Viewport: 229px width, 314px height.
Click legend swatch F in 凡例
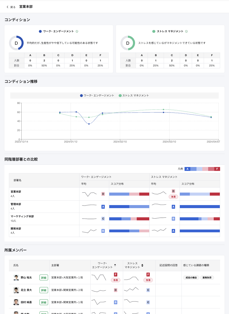(217, 169)
